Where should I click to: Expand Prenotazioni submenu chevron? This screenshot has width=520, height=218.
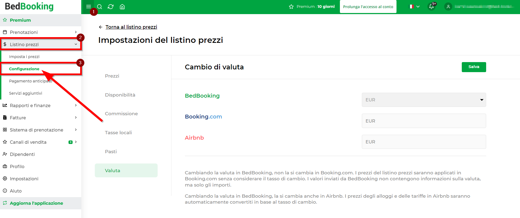(76, 32)
